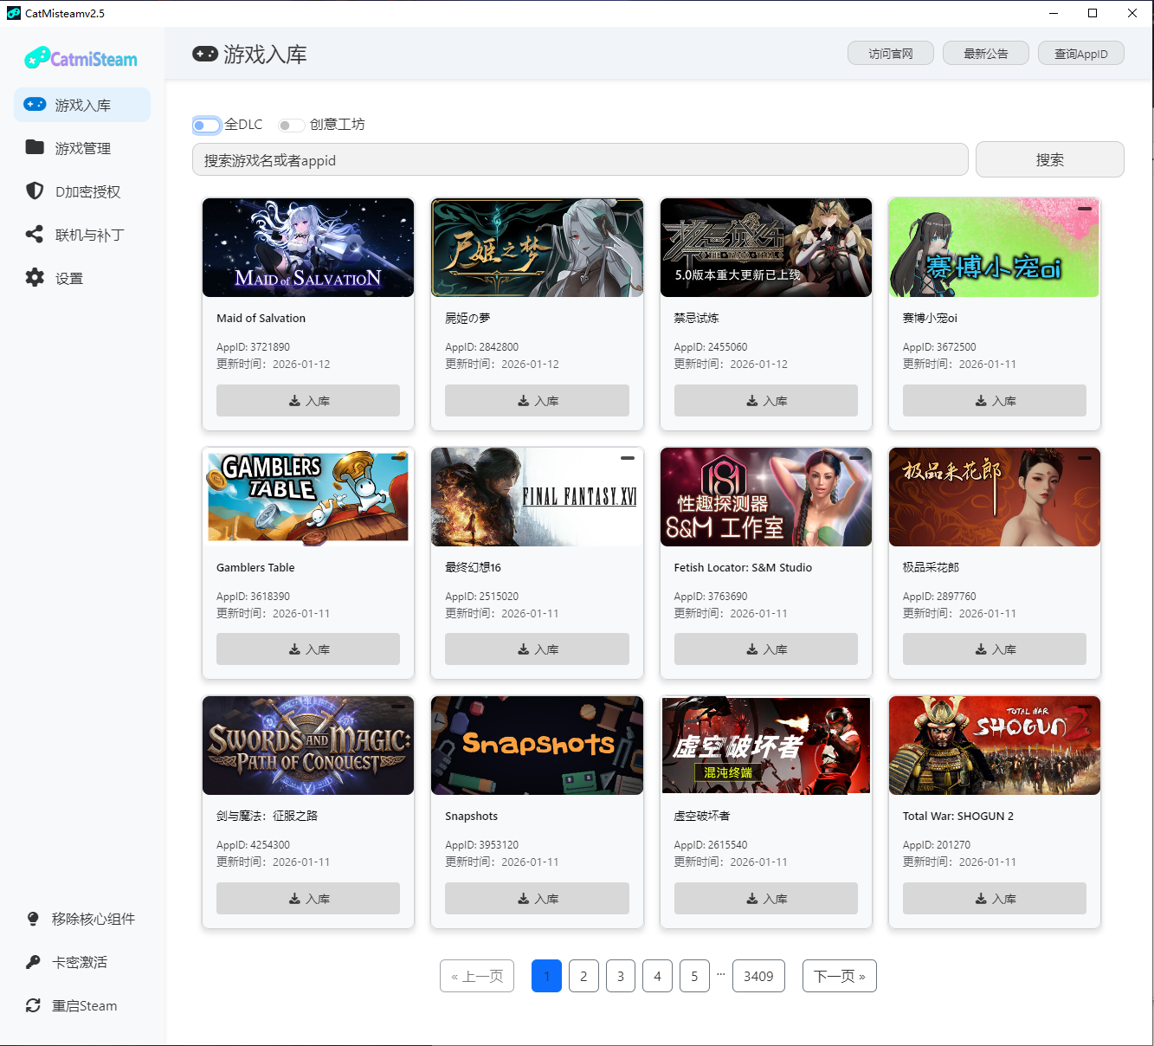The width and height of the screenshot is (1154, 1046).
Task: Focus the 搜索游戏名或者appid field
Action: pos(580,159)
